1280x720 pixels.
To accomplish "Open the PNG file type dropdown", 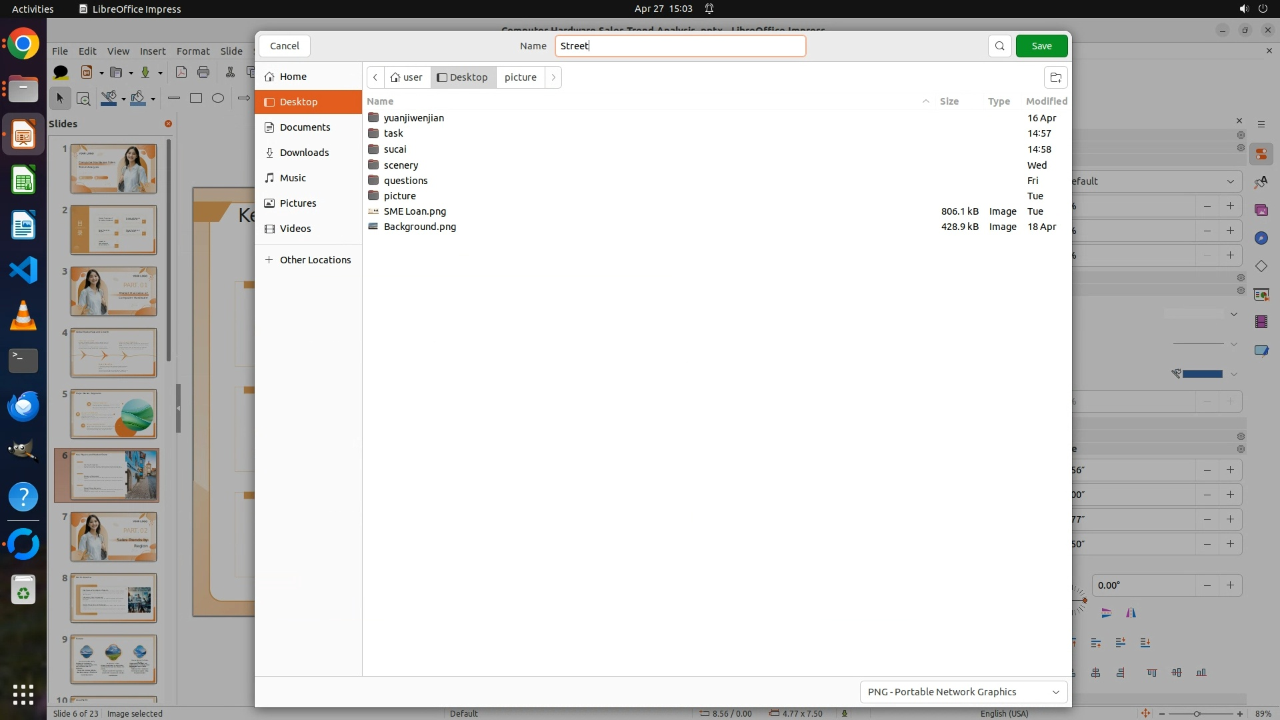I will [x=963, y=692].
